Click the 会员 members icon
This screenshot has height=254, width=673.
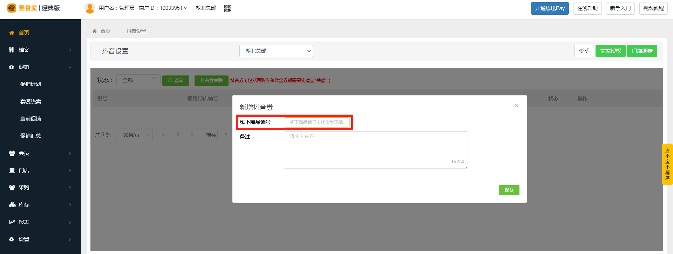[x=12, y=153]
